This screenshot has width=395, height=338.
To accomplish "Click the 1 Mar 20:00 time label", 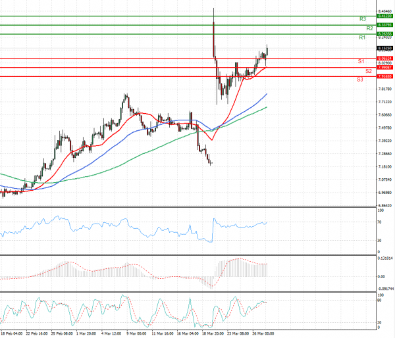I will 86,333.
